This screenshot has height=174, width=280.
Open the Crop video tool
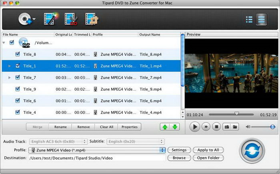pyautogui.click(x=92, y=18)
